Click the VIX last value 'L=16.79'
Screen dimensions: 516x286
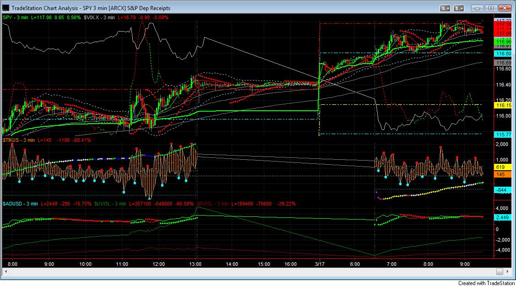coord(127,17)
